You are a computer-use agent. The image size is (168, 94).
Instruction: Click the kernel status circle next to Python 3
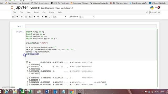point(159,12)
